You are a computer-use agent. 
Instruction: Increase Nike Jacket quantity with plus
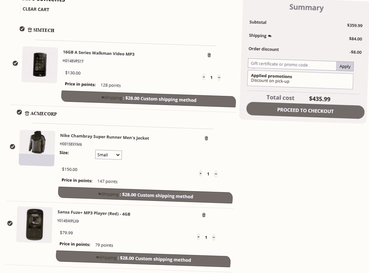click(x=200, y=173)
